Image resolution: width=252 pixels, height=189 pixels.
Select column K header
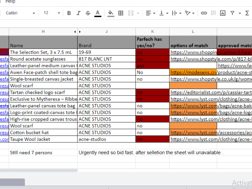pos(152,31)
